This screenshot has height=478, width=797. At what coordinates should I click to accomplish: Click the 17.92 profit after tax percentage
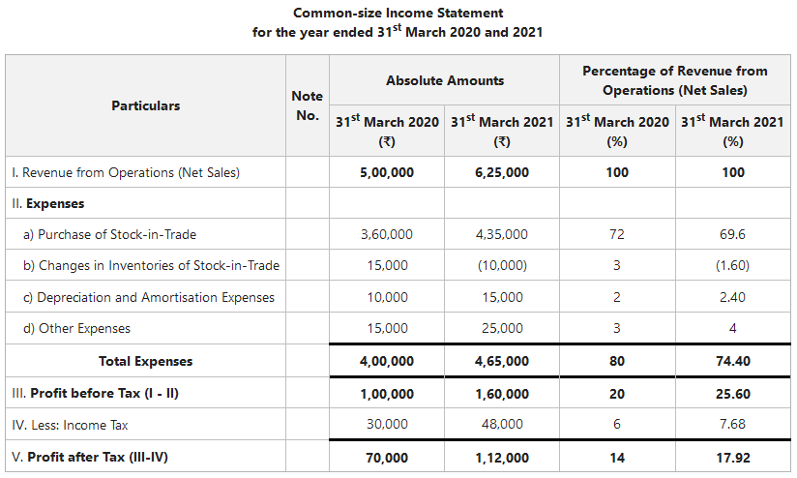pyautogui.click(x=732, y=458)
